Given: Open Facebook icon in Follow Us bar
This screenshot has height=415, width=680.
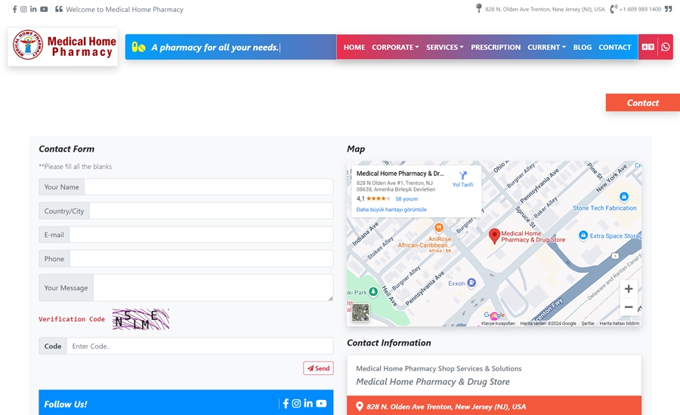Looking at the screenshot, I should pos(286,403).
